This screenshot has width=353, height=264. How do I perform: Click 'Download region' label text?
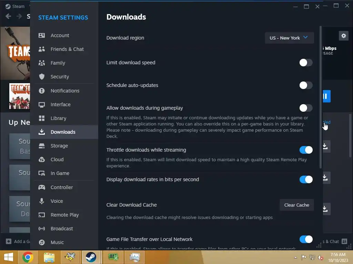click(125, 38)
